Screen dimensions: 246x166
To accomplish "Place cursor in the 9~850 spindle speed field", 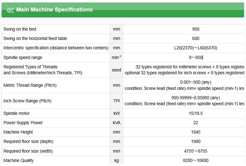I will (196, 57).
